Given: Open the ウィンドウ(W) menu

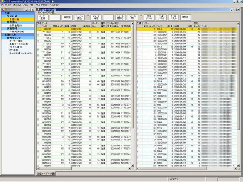Looking at the screenshot, I should pyautogui.click(x=41, y=5).
